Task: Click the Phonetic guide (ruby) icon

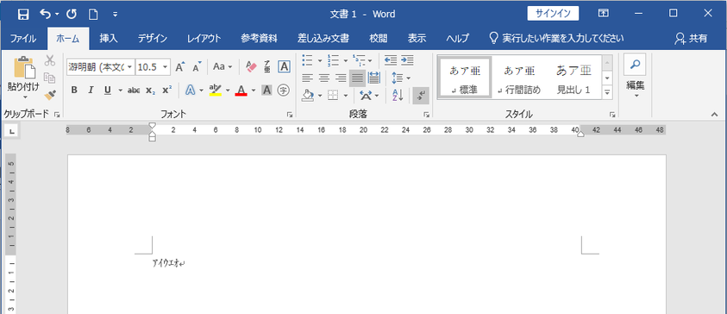Action: tap(267, 66)
